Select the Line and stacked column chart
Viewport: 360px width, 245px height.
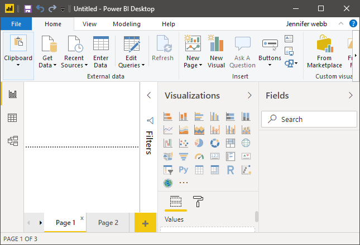[x=215, y=130]
